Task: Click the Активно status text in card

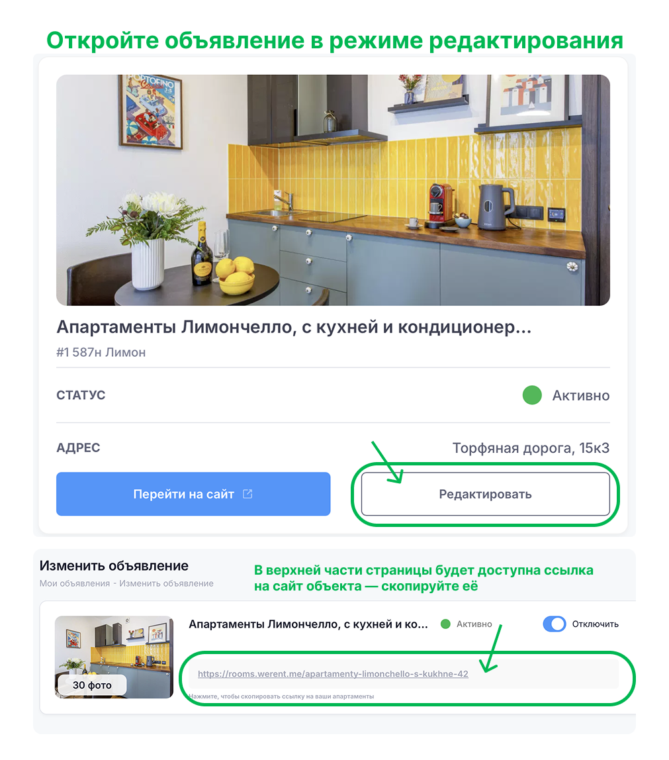Action: [x=581, y=395]
